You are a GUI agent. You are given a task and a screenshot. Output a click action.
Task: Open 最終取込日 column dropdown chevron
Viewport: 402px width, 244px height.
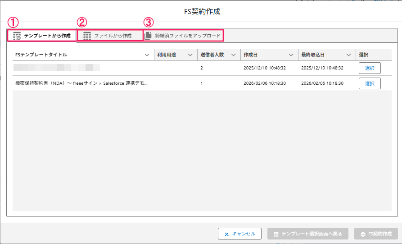coord(349,55)
